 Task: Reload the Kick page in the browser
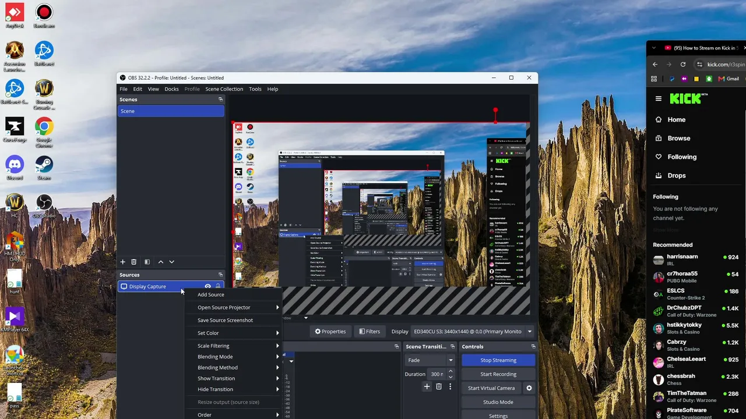click(x=682, y=65)
